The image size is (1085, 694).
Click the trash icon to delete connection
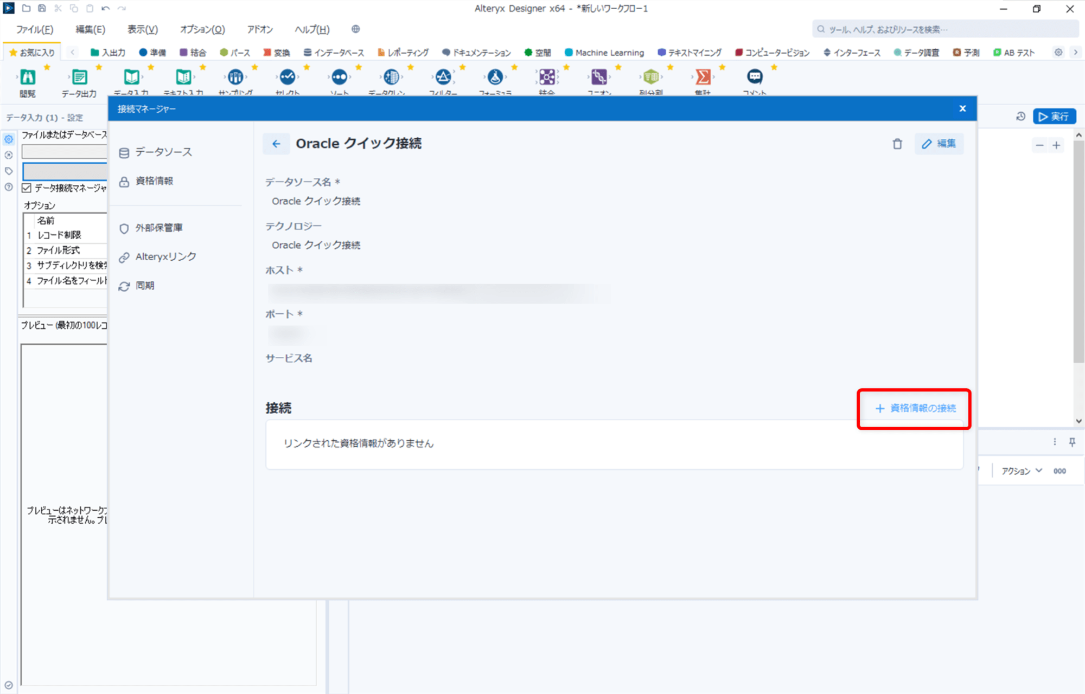[x=897, y=144]
